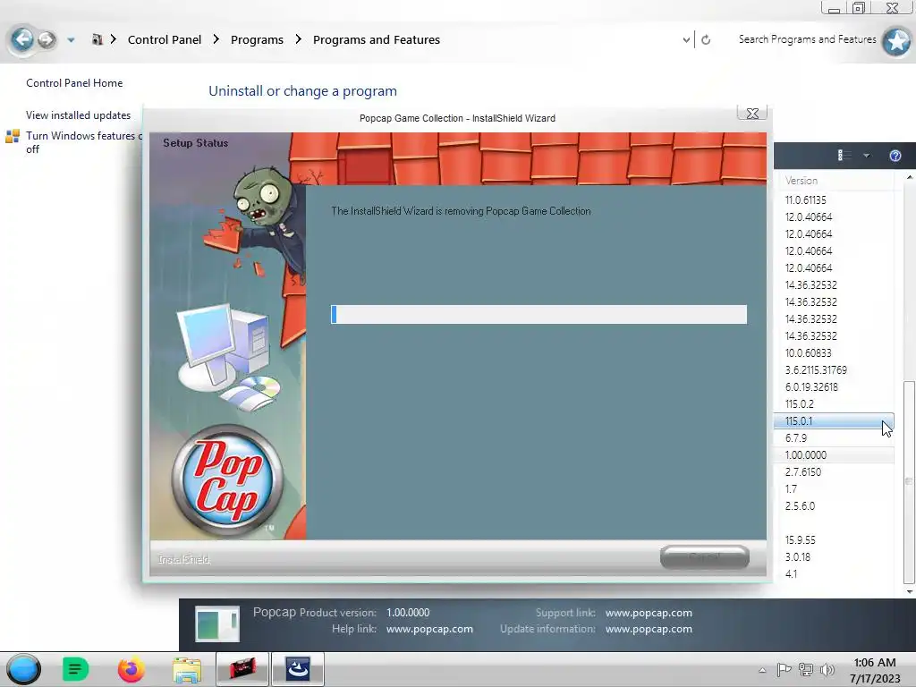The width and height of the screenshot is (916, 687).
Task: Open File Explorer from the taskbar
Action: 186,669
